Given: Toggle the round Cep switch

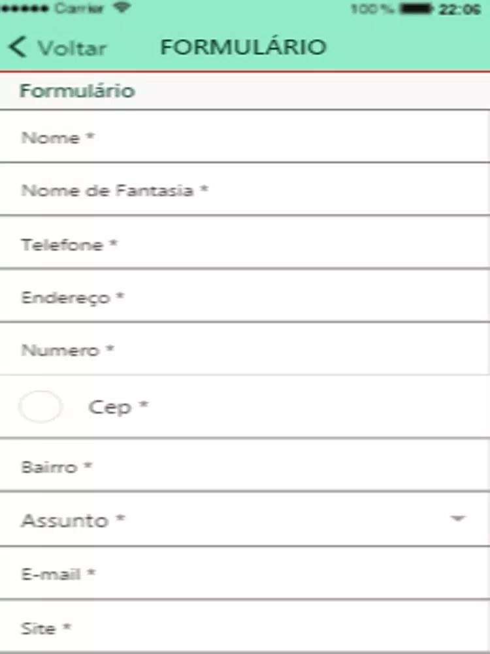Looking at the screenshot, I should coord(41,407).
